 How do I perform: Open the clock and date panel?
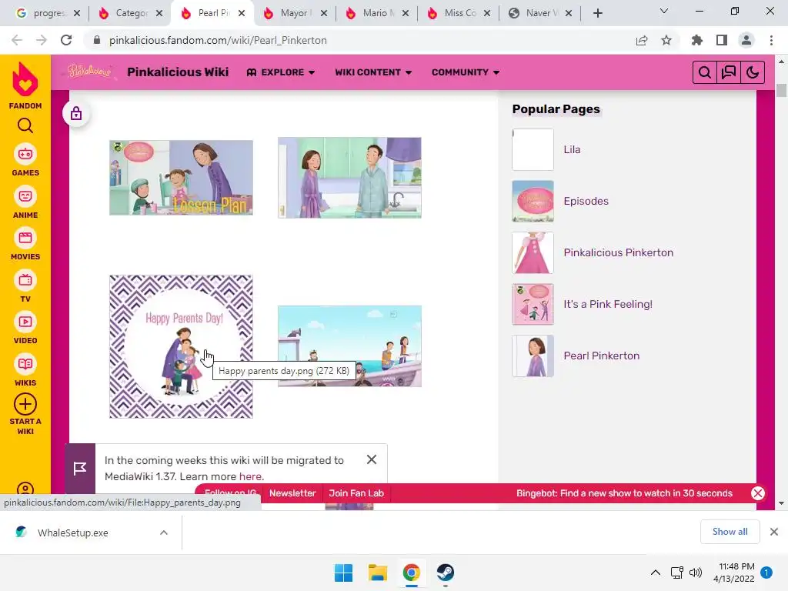coord(733,573)
